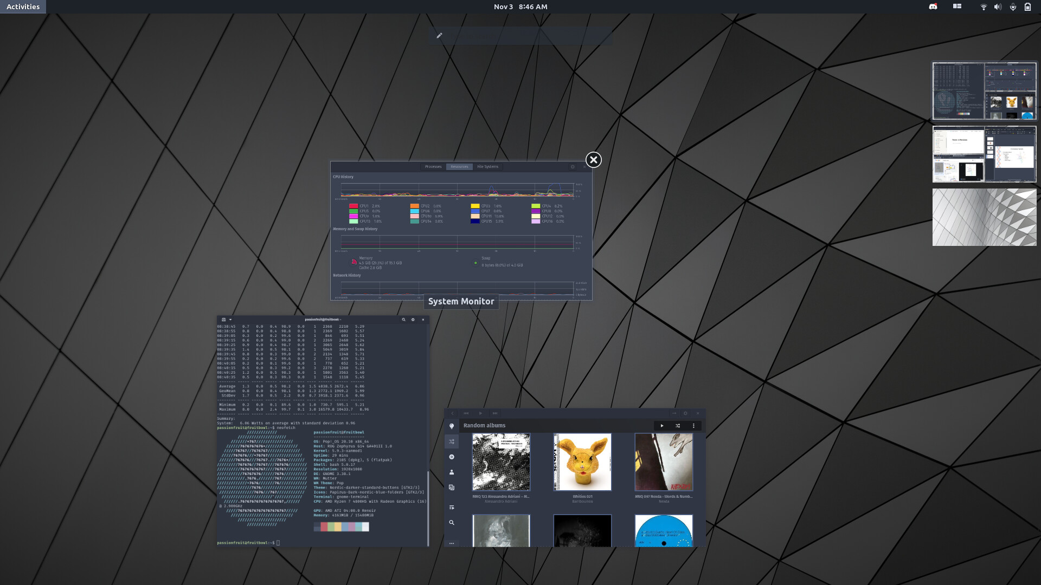Viewport: 1041px width, 585px height.
Task: Open the three-dot menu beside Random albums
Action: pyautogui.click(x=693, y=426)
